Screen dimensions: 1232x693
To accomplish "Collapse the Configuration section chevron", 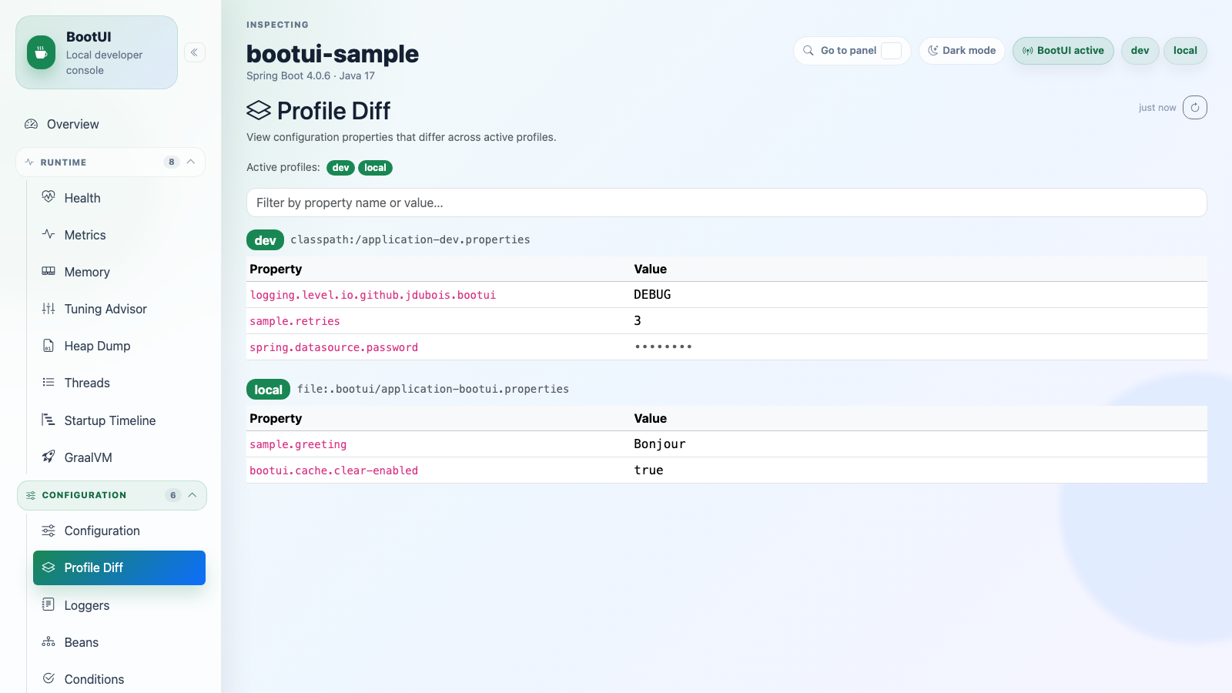I will coord(192,495).
